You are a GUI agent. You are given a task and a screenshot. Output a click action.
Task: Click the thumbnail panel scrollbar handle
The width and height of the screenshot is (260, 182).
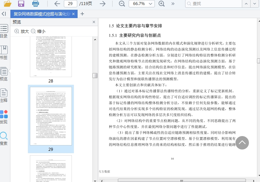click(x=95, y=75)
